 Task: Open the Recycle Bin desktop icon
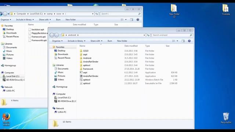[x=226, y=118]
